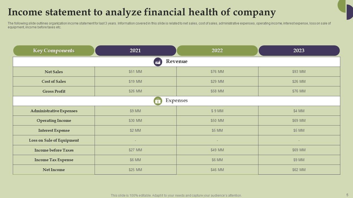Click the Expenses section heading text
353x198 pixels.
tap(177, 100)
